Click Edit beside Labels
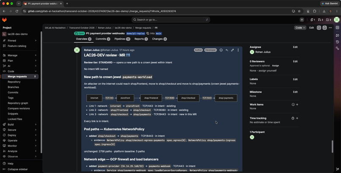Image resolution: width=341 pixels, height=173 pixels. (x=295, y=80)
